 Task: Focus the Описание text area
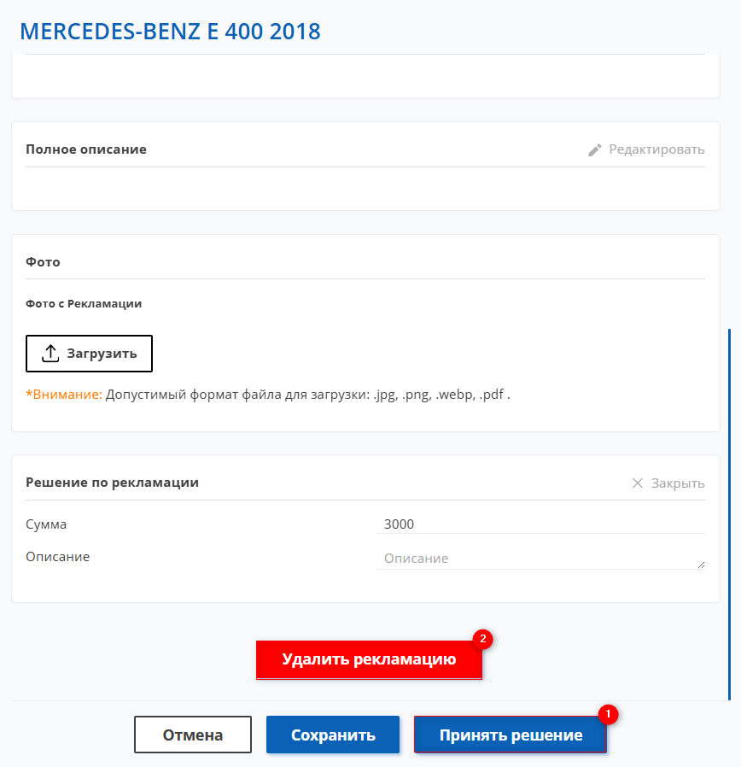540,558
